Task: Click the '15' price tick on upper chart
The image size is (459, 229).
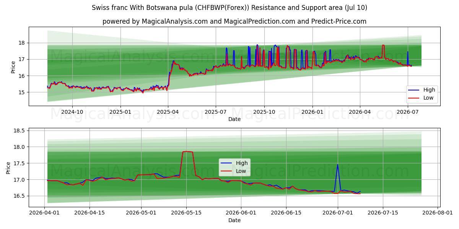Action: 22,92
